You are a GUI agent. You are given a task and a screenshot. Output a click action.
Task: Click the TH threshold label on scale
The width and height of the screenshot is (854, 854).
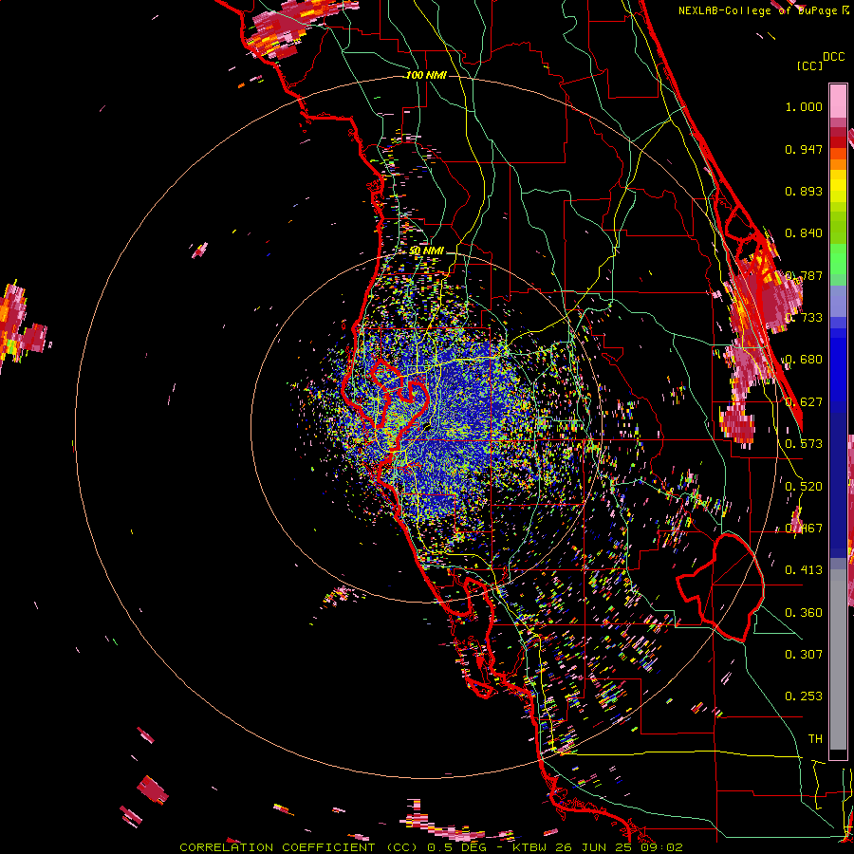coord(815,738)
